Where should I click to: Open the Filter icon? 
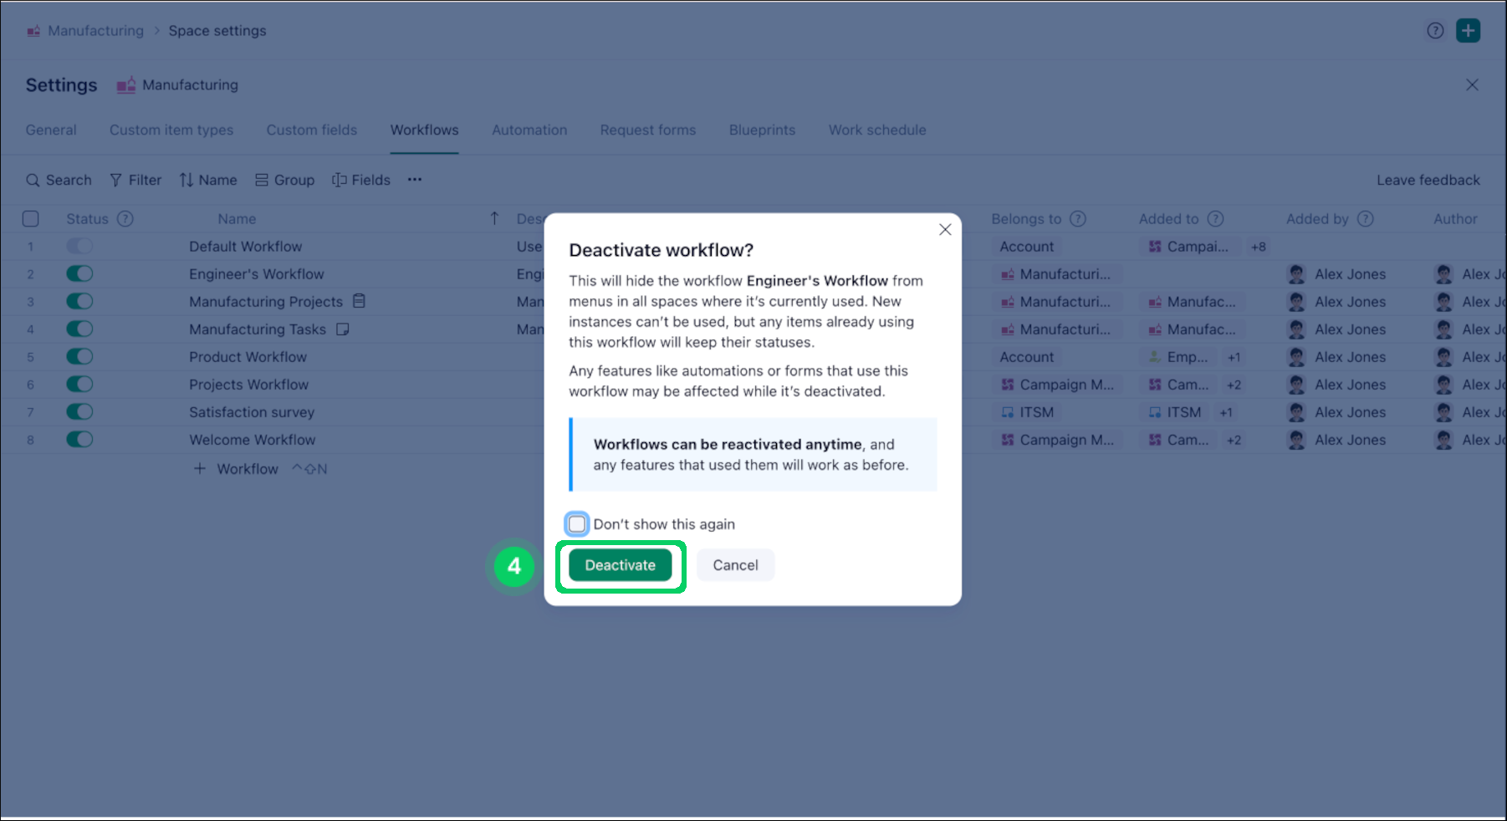pos(115,179)
